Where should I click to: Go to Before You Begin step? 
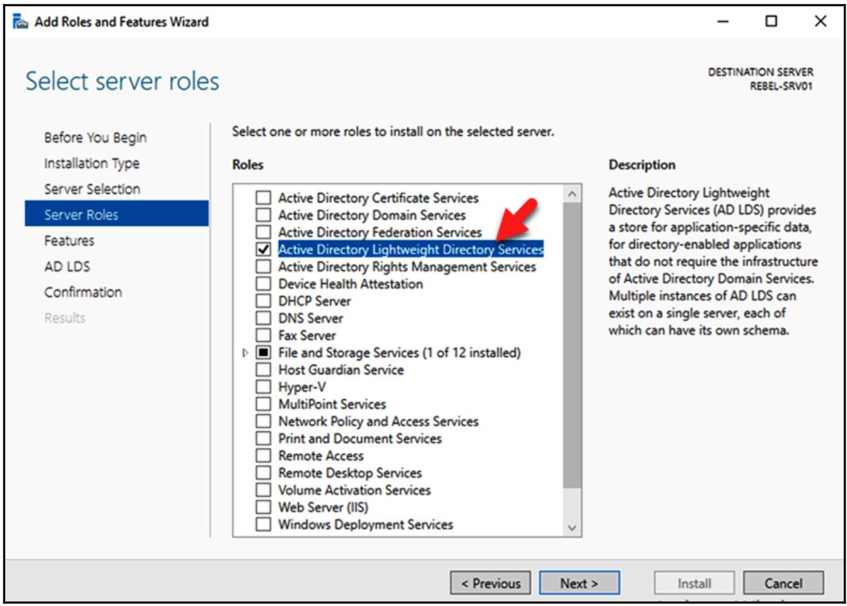click(96, 138)
